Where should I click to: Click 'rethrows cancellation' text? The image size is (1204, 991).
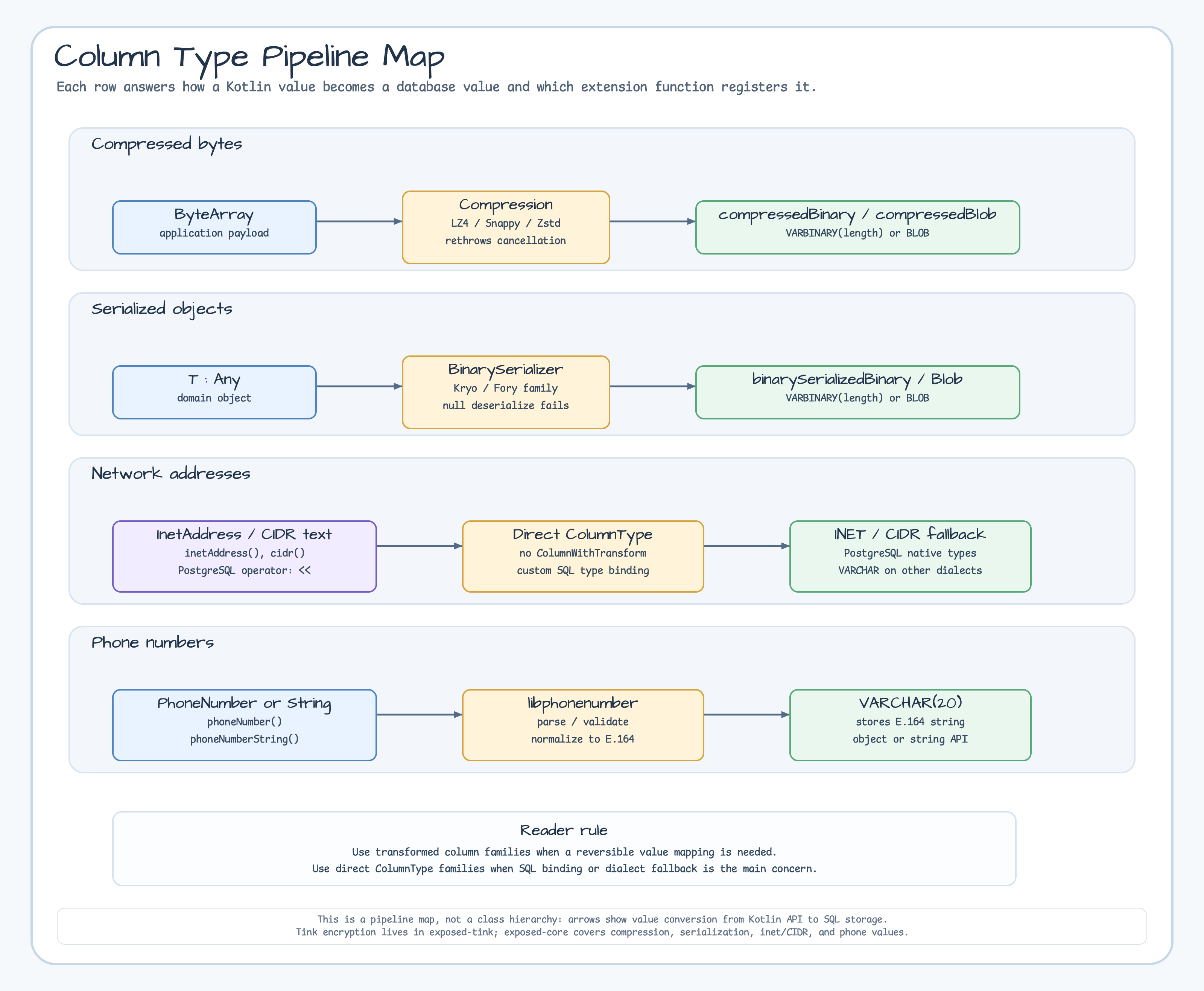(x=506, y=240)
